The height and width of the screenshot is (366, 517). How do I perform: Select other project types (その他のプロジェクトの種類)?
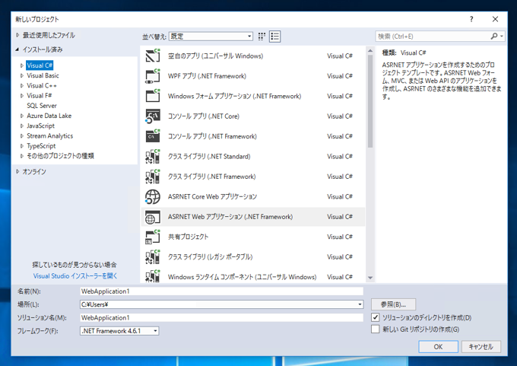[x=60, y=156]
